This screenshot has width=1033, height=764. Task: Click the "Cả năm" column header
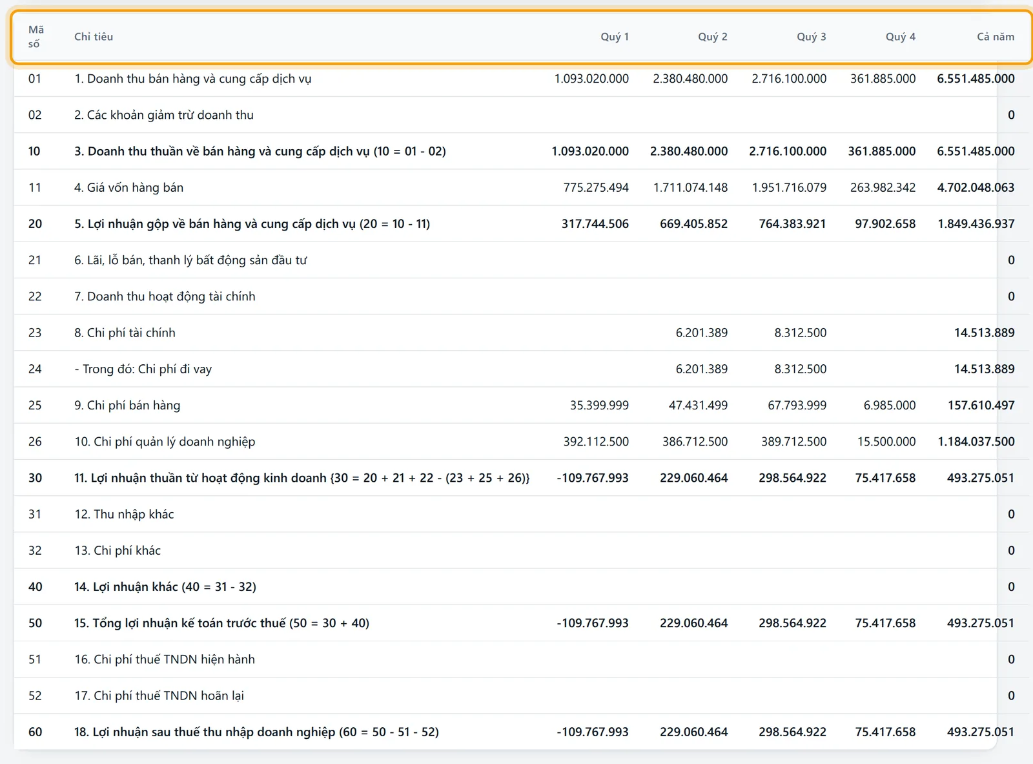(995, 37)
